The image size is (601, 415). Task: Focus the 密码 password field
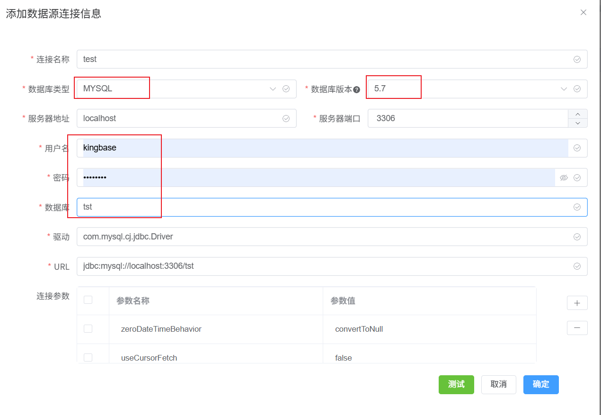pyautogui.click(x=332, y=177)
